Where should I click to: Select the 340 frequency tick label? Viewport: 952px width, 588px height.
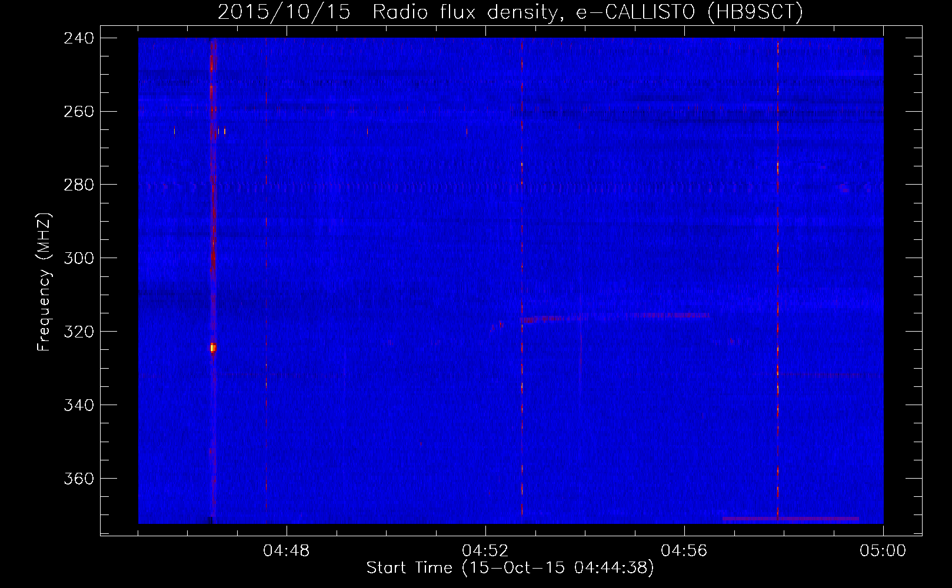coord(78,406)
